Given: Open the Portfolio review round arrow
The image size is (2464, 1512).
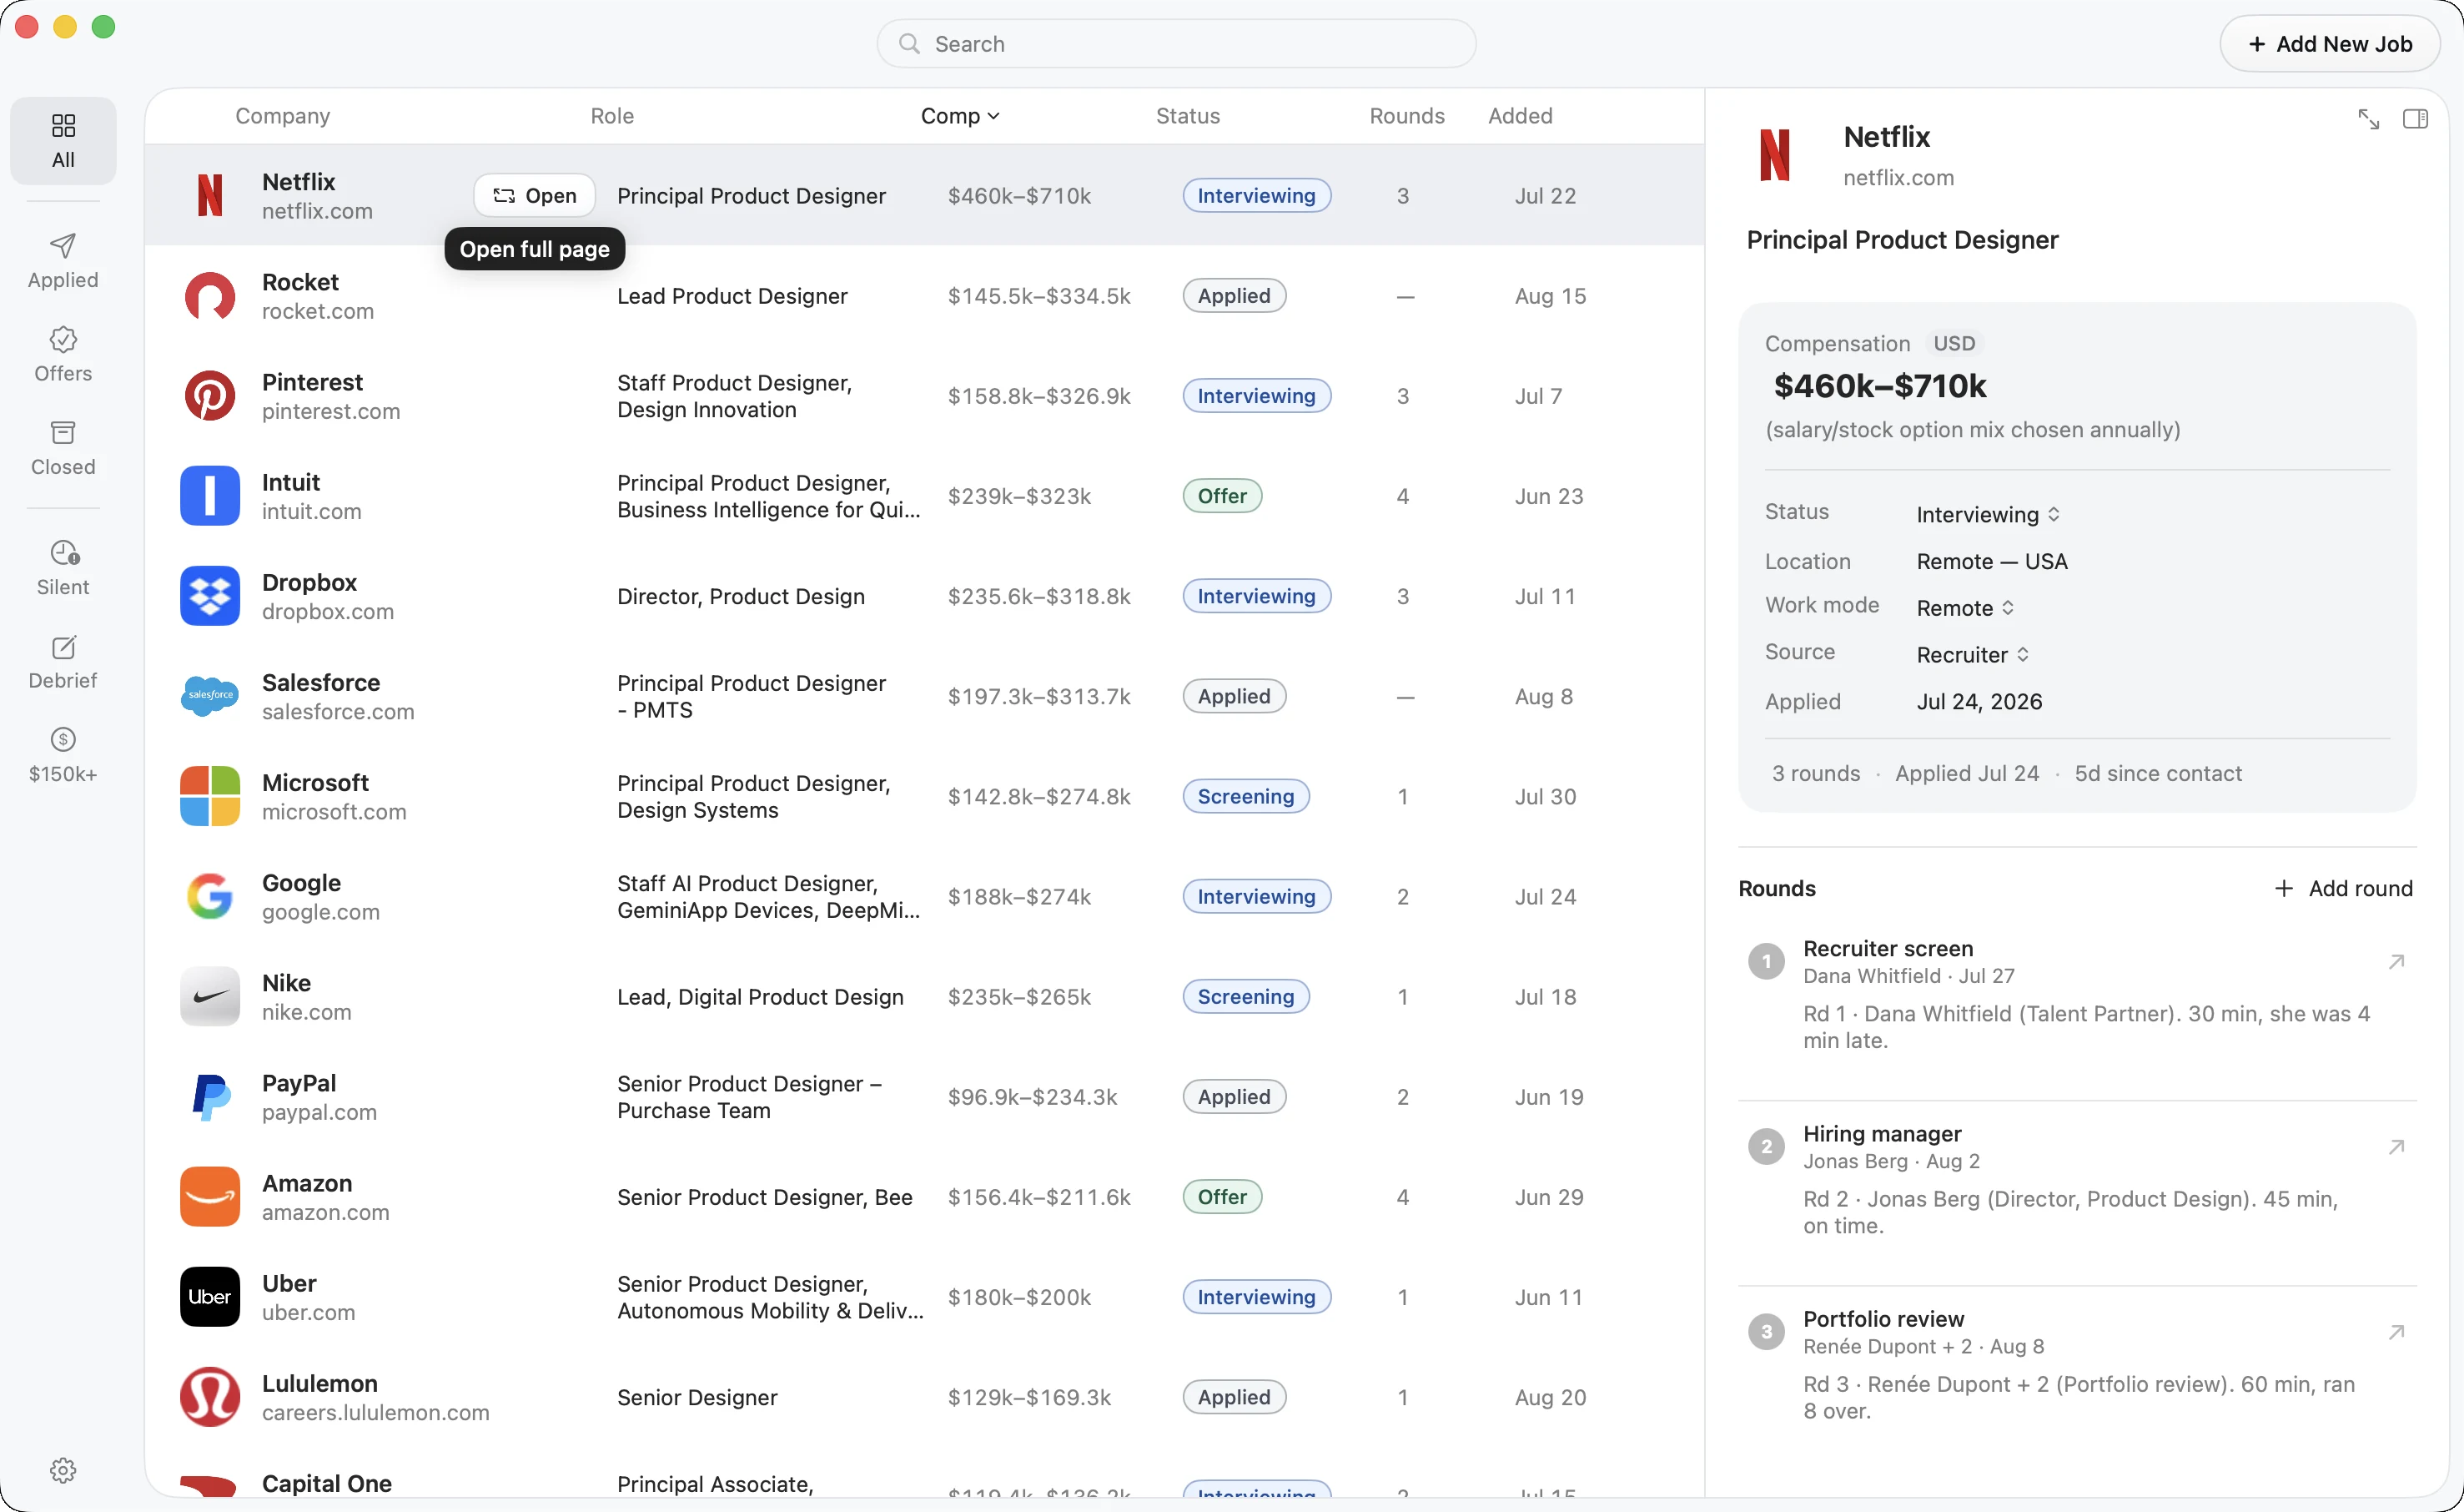Looking at the screenshot, I should (x=2396, y=1333).
